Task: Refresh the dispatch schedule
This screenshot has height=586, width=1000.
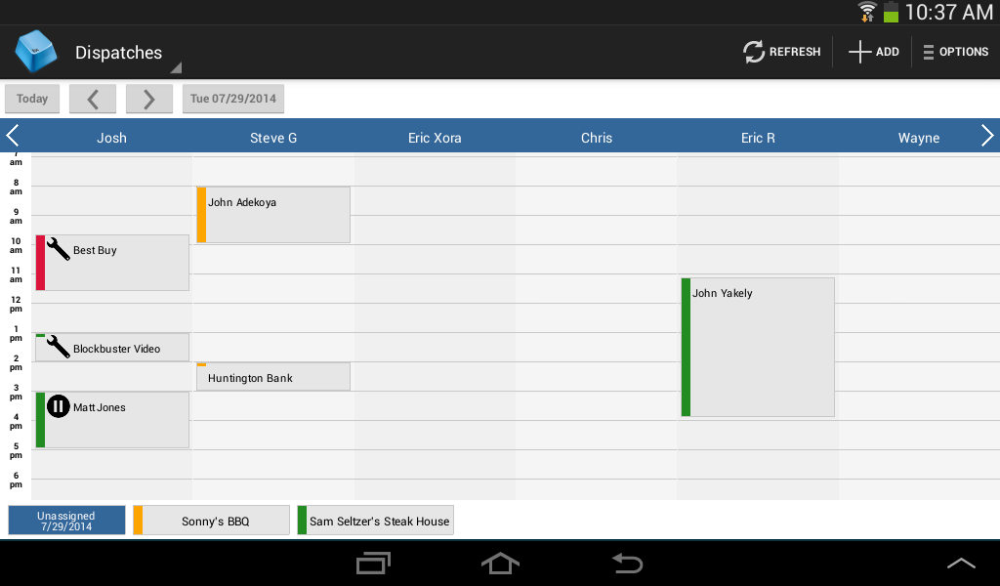Action: click(782, 52)
